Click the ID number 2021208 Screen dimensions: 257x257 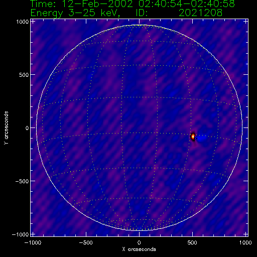click(x=200, y=13)
